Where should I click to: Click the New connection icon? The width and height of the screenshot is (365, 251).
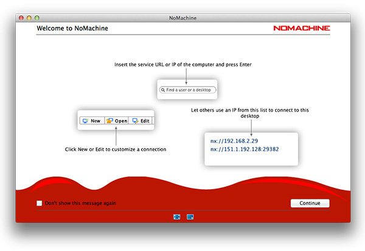85,121
